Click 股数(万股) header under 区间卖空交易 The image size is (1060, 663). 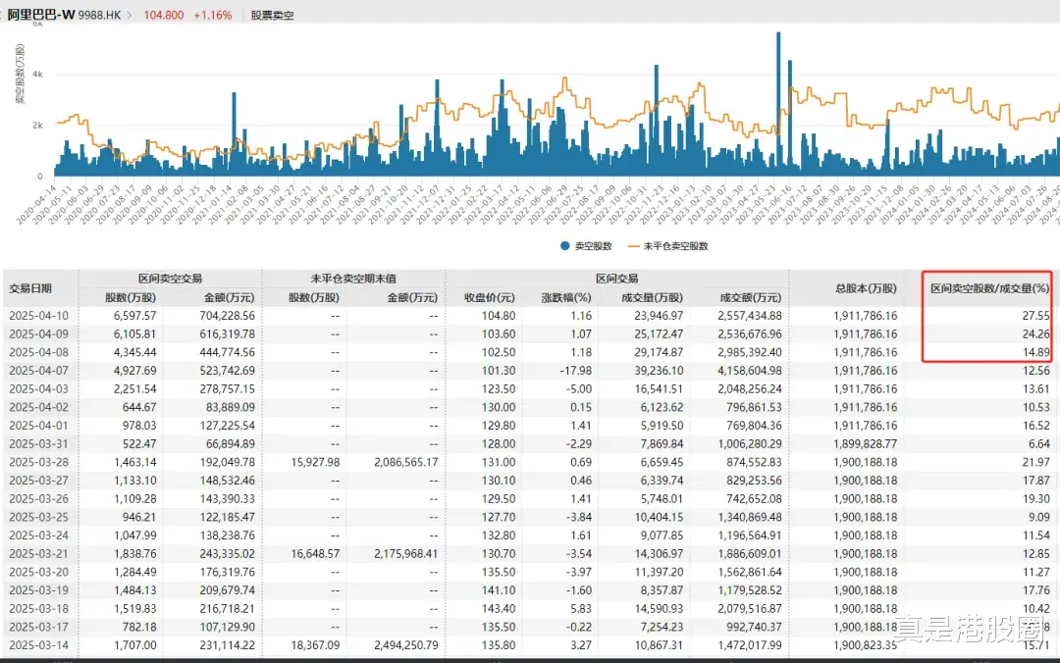[x=131, y=297]
